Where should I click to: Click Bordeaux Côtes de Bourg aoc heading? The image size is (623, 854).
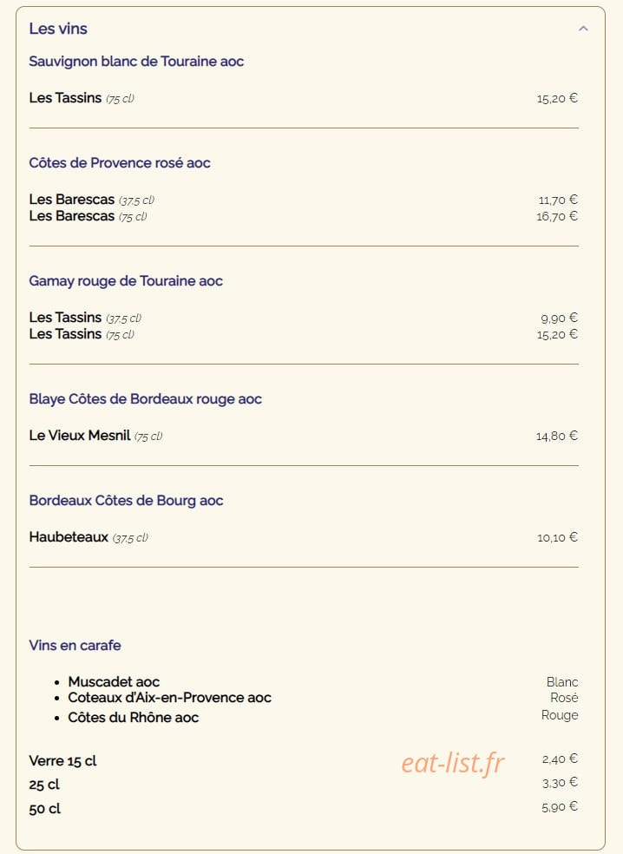coord(127,501)
